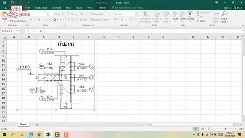
Task: Open the Name Box dropdown arrow
Action: [x=17, y=31]
